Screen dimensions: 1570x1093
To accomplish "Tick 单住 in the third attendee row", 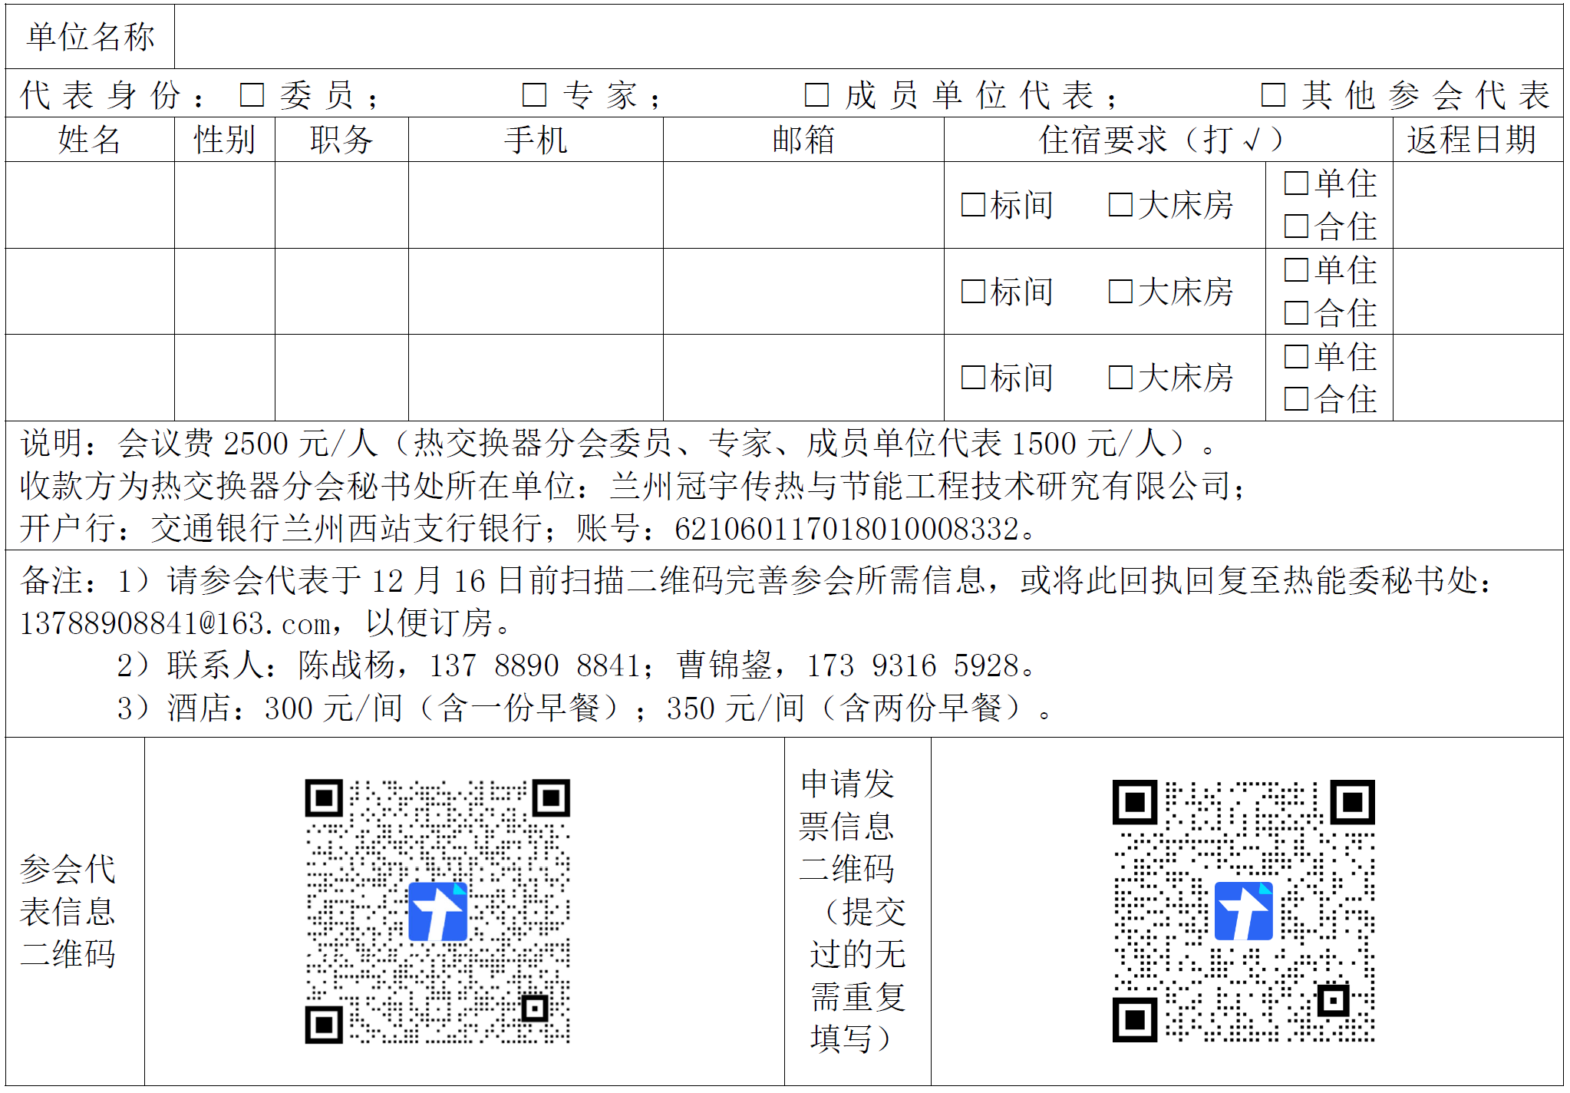I will 1296,356.
